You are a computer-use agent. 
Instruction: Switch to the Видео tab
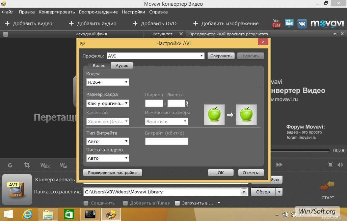point(99,66)
